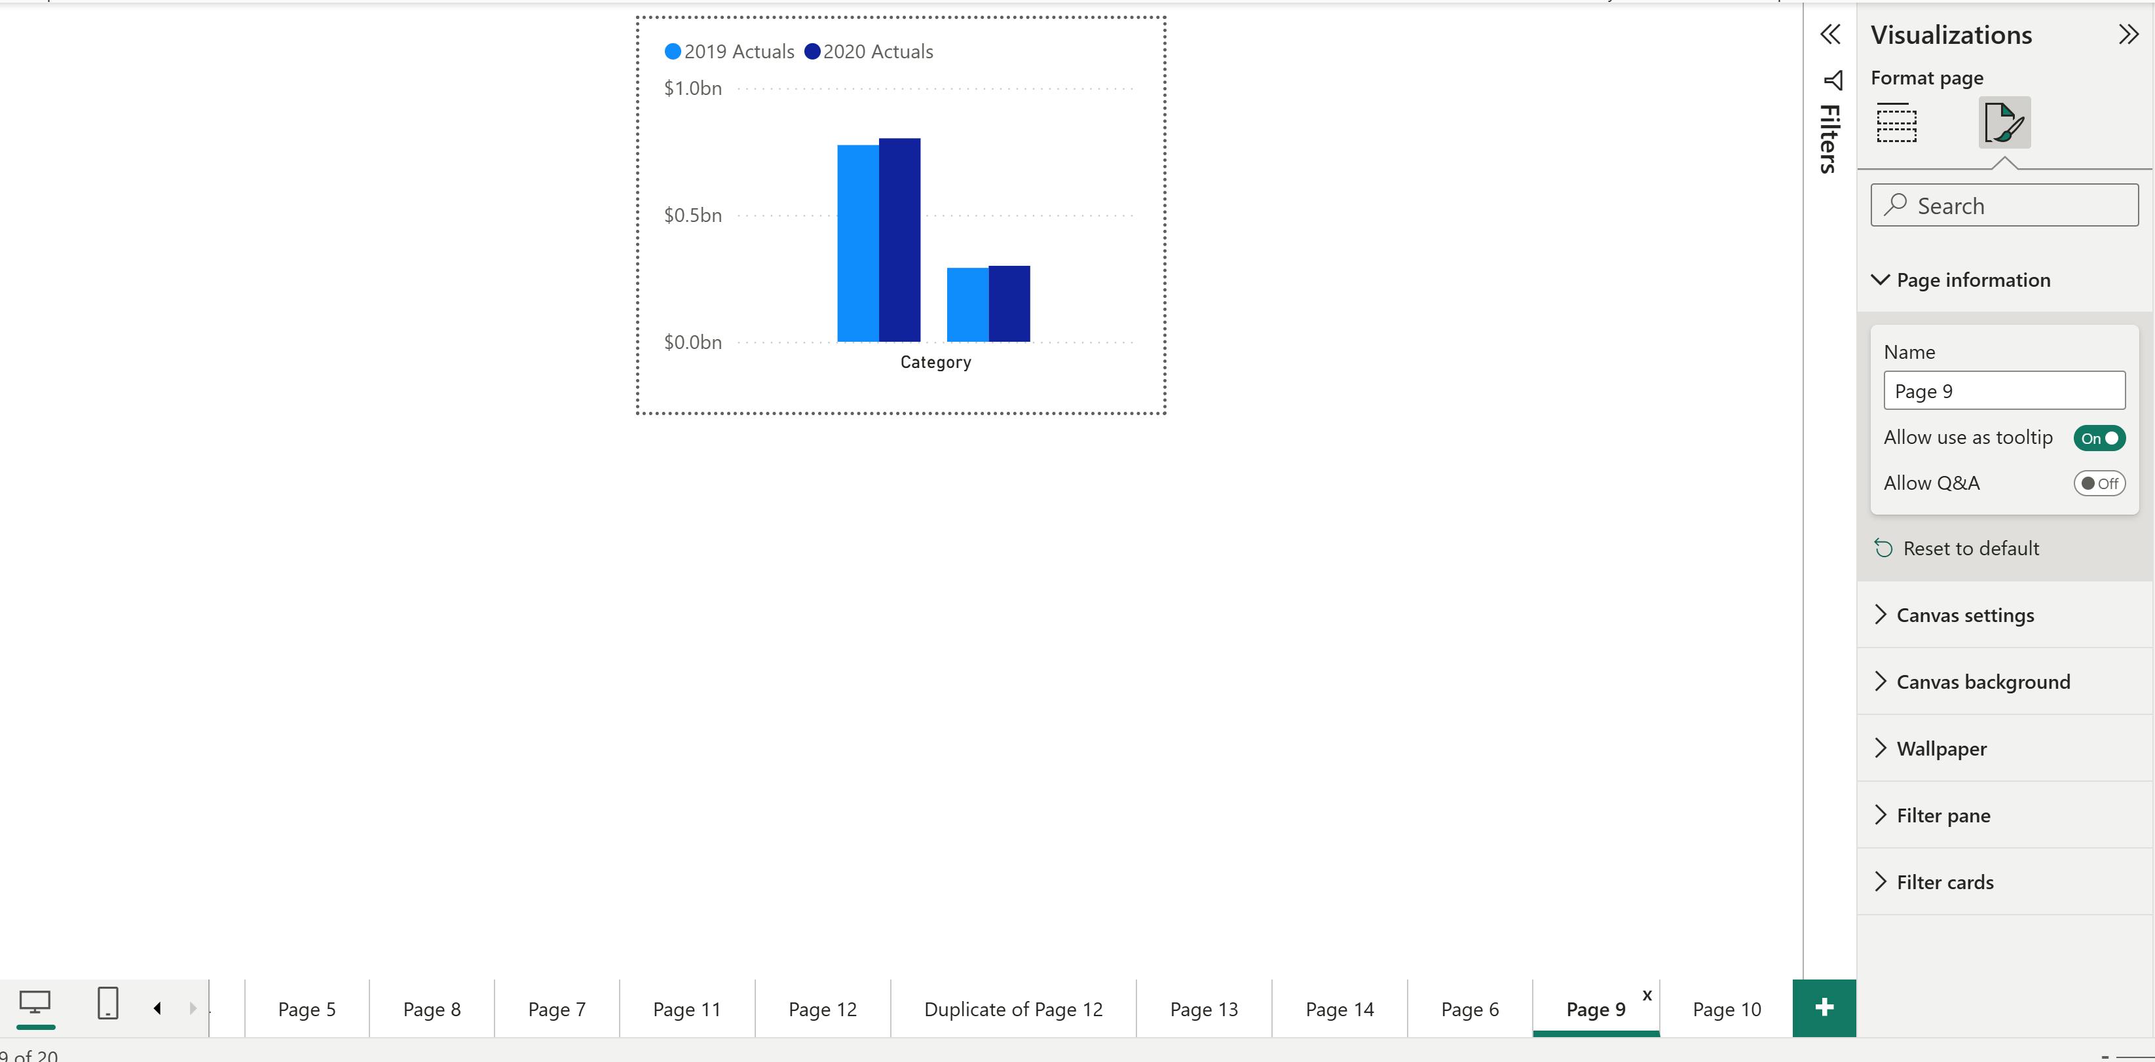The height and width of the screenshot is (1062, 2155).
Task: Open the Page 12 tab
Action: (822, 1010)
